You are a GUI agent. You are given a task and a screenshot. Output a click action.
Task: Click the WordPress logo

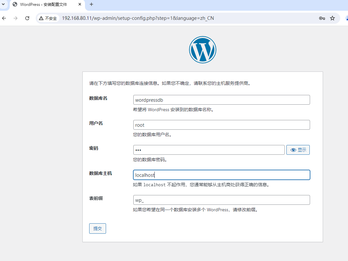coord(203,50)
